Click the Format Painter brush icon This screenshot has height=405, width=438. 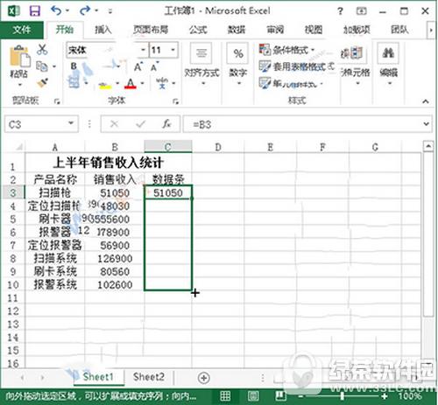(x=43, y=82)
